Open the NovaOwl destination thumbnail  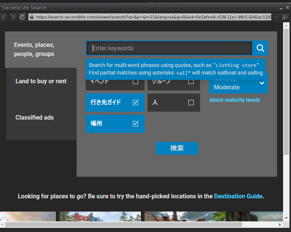(x=100, y=216)
